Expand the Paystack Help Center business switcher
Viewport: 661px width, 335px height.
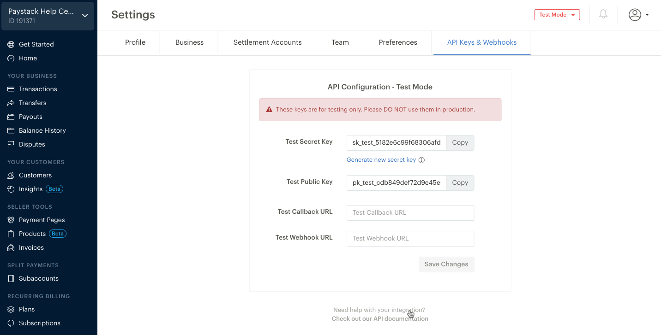pyautogui.click(x=48, y=16)
